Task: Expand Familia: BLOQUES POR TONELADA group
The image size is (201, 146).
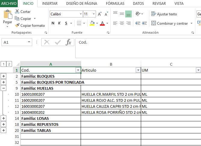Action: [x=4, y=82]
